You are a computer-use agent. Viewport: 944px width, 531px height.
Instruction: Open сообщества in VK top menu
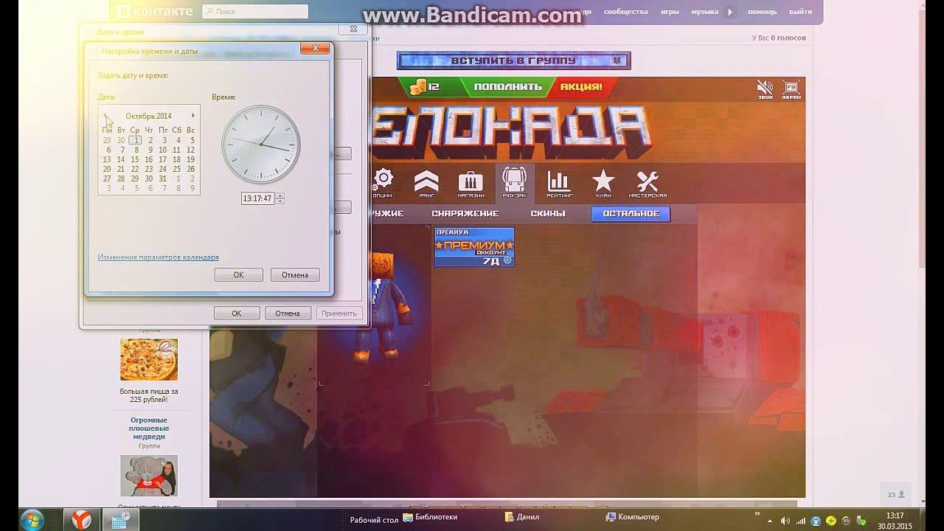[x=625, y=12]
